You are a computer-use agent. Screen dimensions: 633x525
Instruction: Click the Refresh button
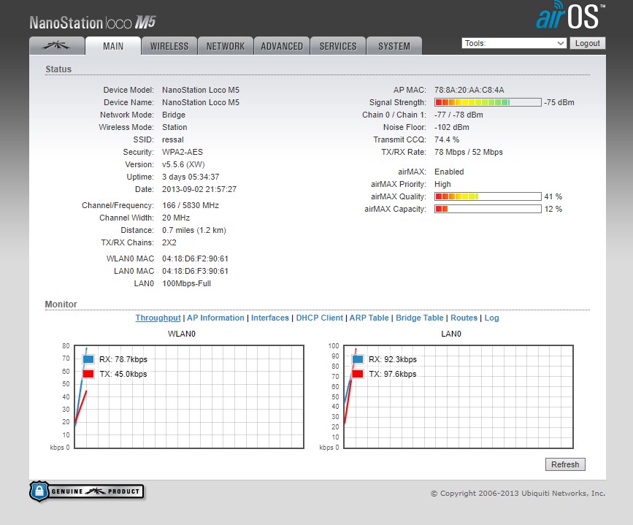565,464
